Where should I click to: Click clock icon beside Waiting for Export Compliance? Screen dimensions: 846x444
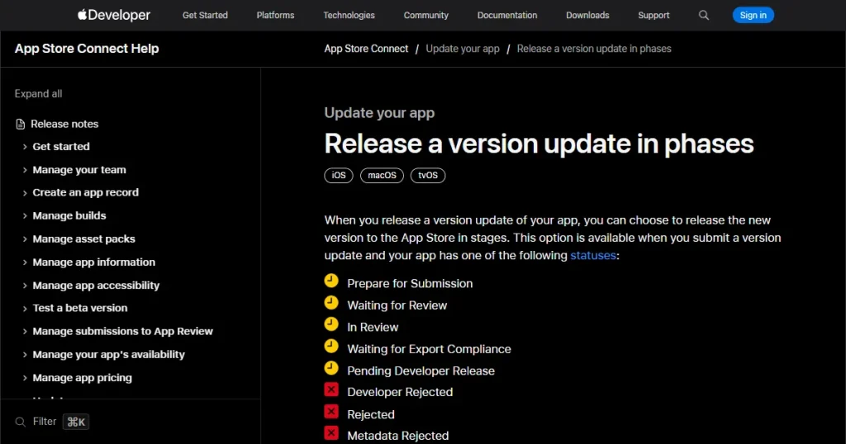tap(331, 346)
